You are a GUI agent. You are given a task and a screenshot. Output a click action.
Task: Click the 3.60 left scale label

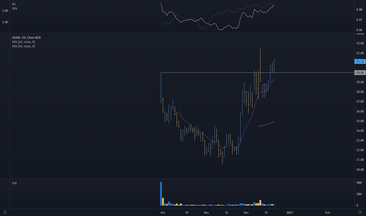(x=5, y=11)
